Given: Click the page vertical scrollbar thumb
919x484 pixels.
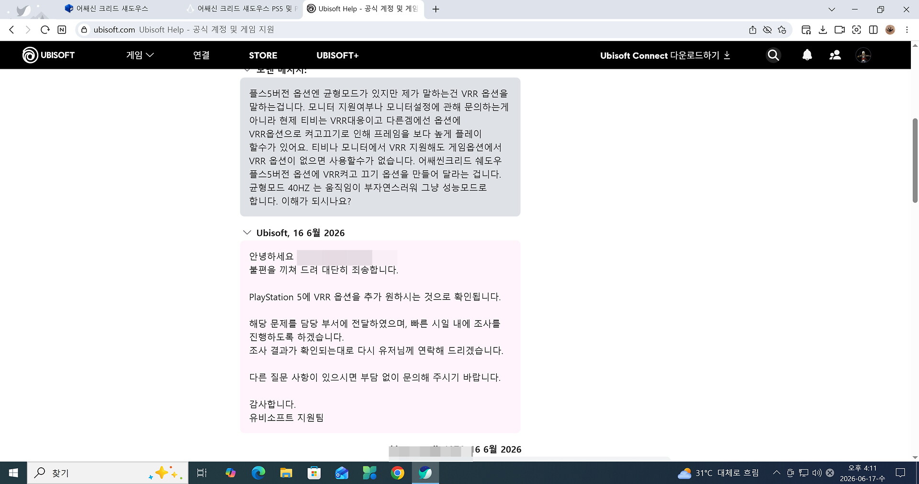Looking at the screenshot, I should click(915, 160).
